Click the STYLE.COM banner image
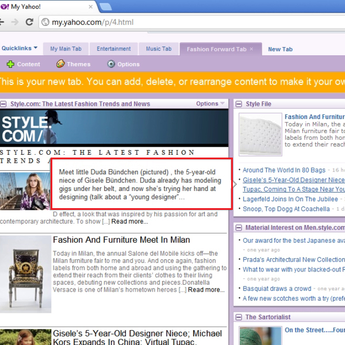 pos(114,128)
